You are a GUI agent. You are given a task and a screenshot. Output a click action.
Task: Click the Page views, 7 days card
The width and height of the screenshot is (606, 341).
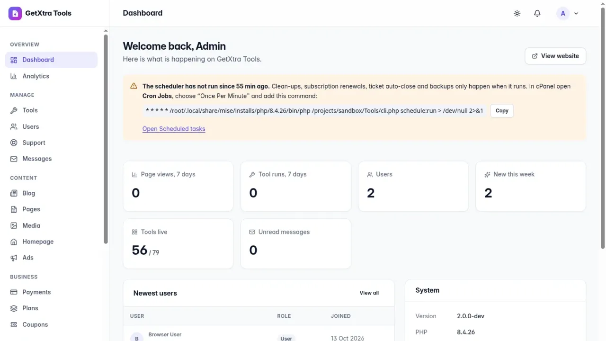pyautogui.click(x=178, y=186)
